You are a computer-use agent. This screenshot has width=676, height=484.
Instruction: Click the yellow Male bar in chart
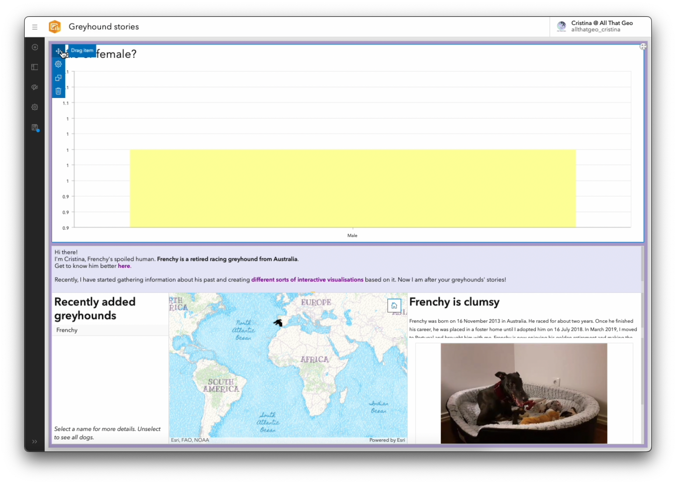pos(352,188)
